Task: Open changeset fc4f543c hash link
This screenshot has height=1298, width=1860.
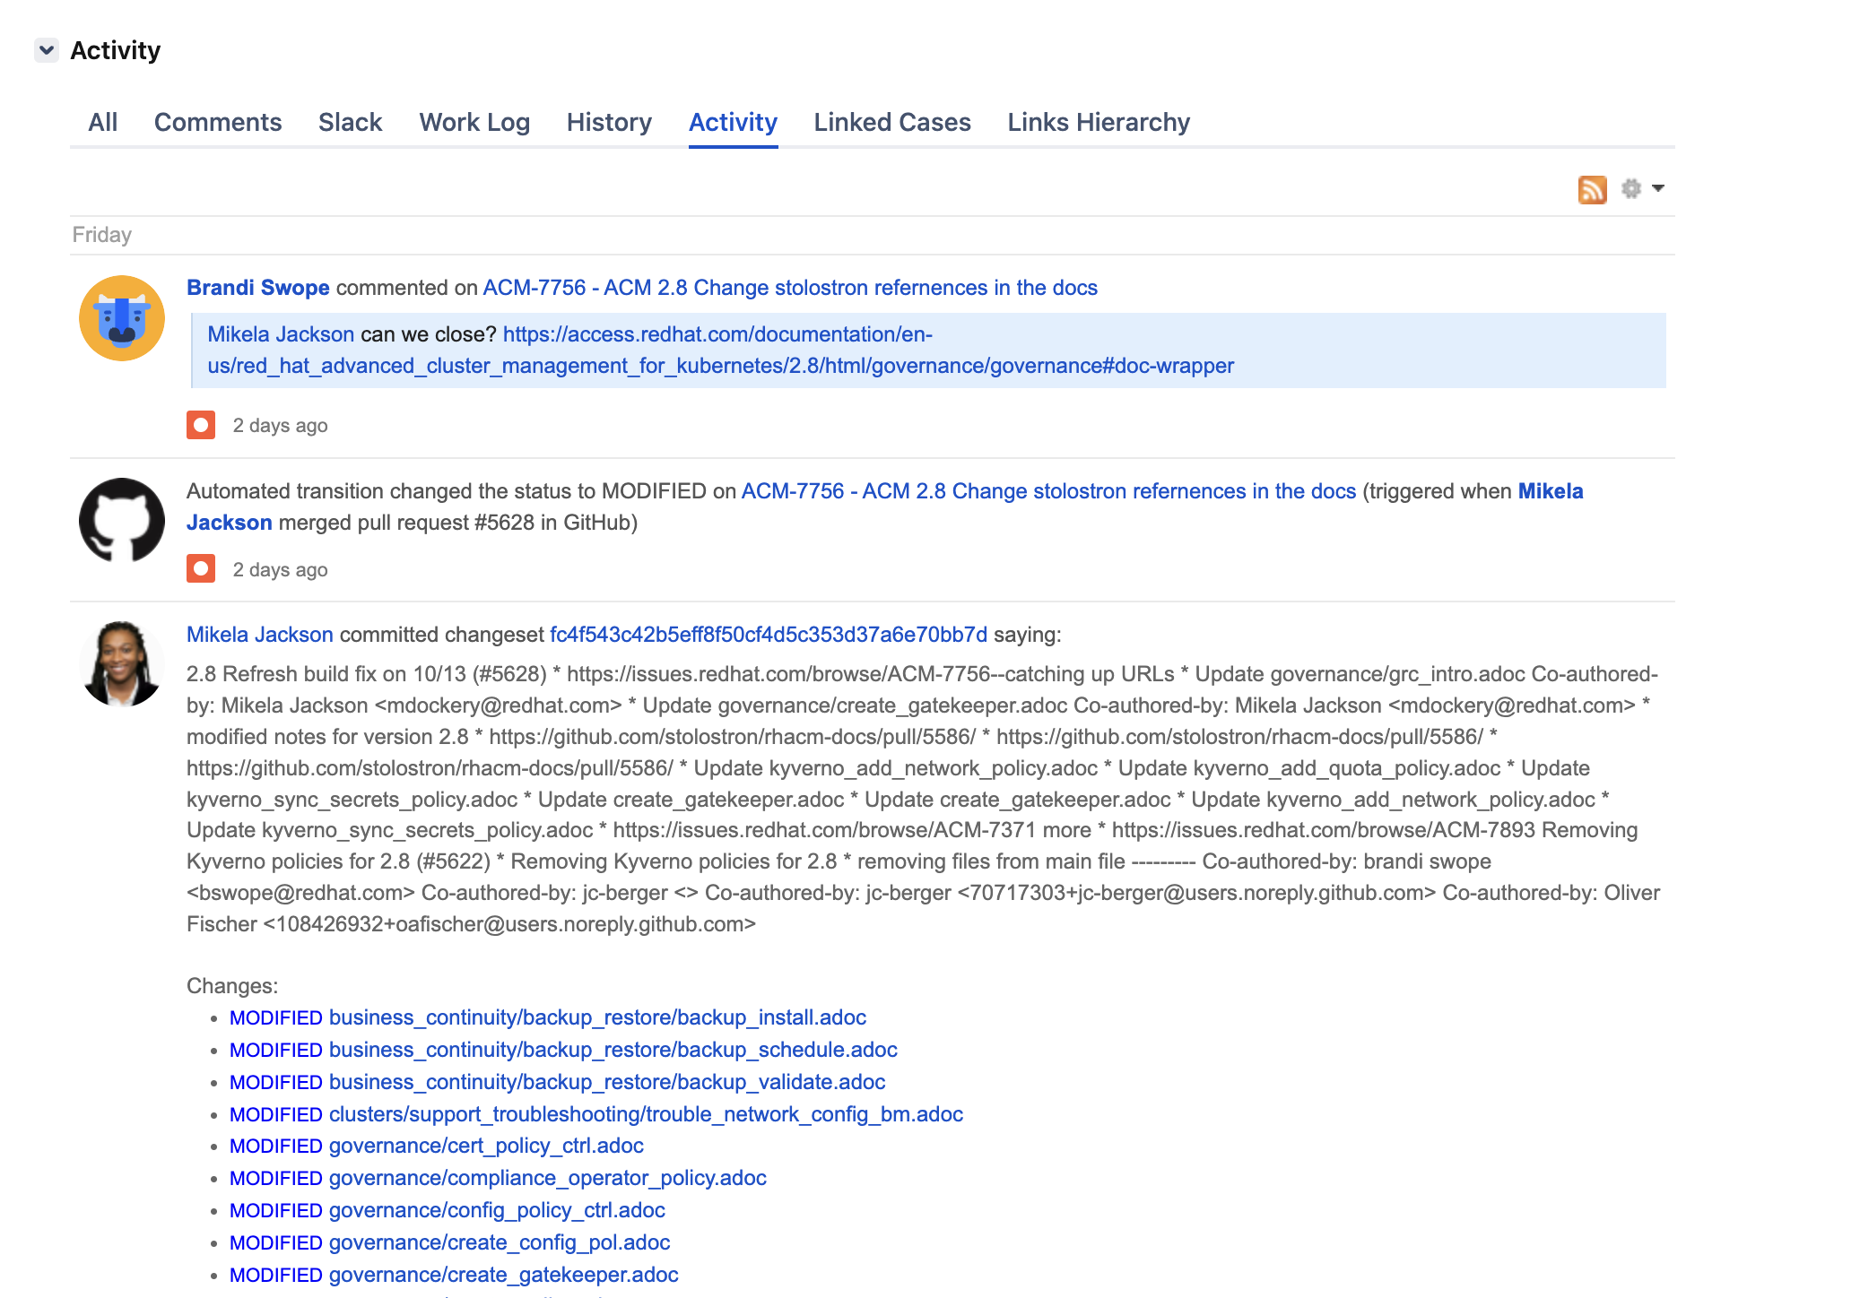Action: [x=768, y=635]
